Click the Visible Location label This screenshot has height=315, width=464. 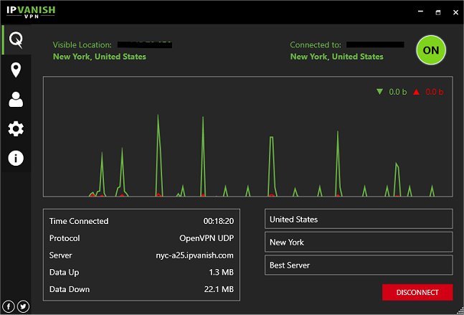click(82, 45)
